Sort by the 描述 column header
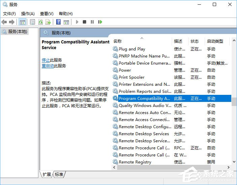Image resolution: width=237 pixels, height=185 pixels. (180, 41)
